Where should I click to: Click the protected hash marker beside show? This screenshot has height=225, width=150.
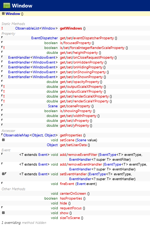click(3, 213)
